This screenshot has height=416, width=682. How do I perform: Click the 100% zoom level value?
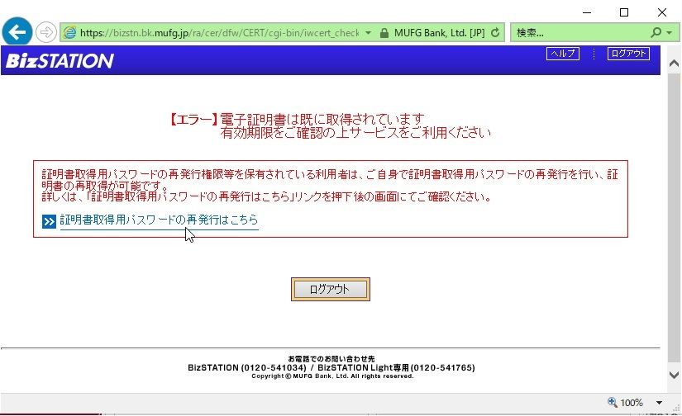click(x=632, y=403)
